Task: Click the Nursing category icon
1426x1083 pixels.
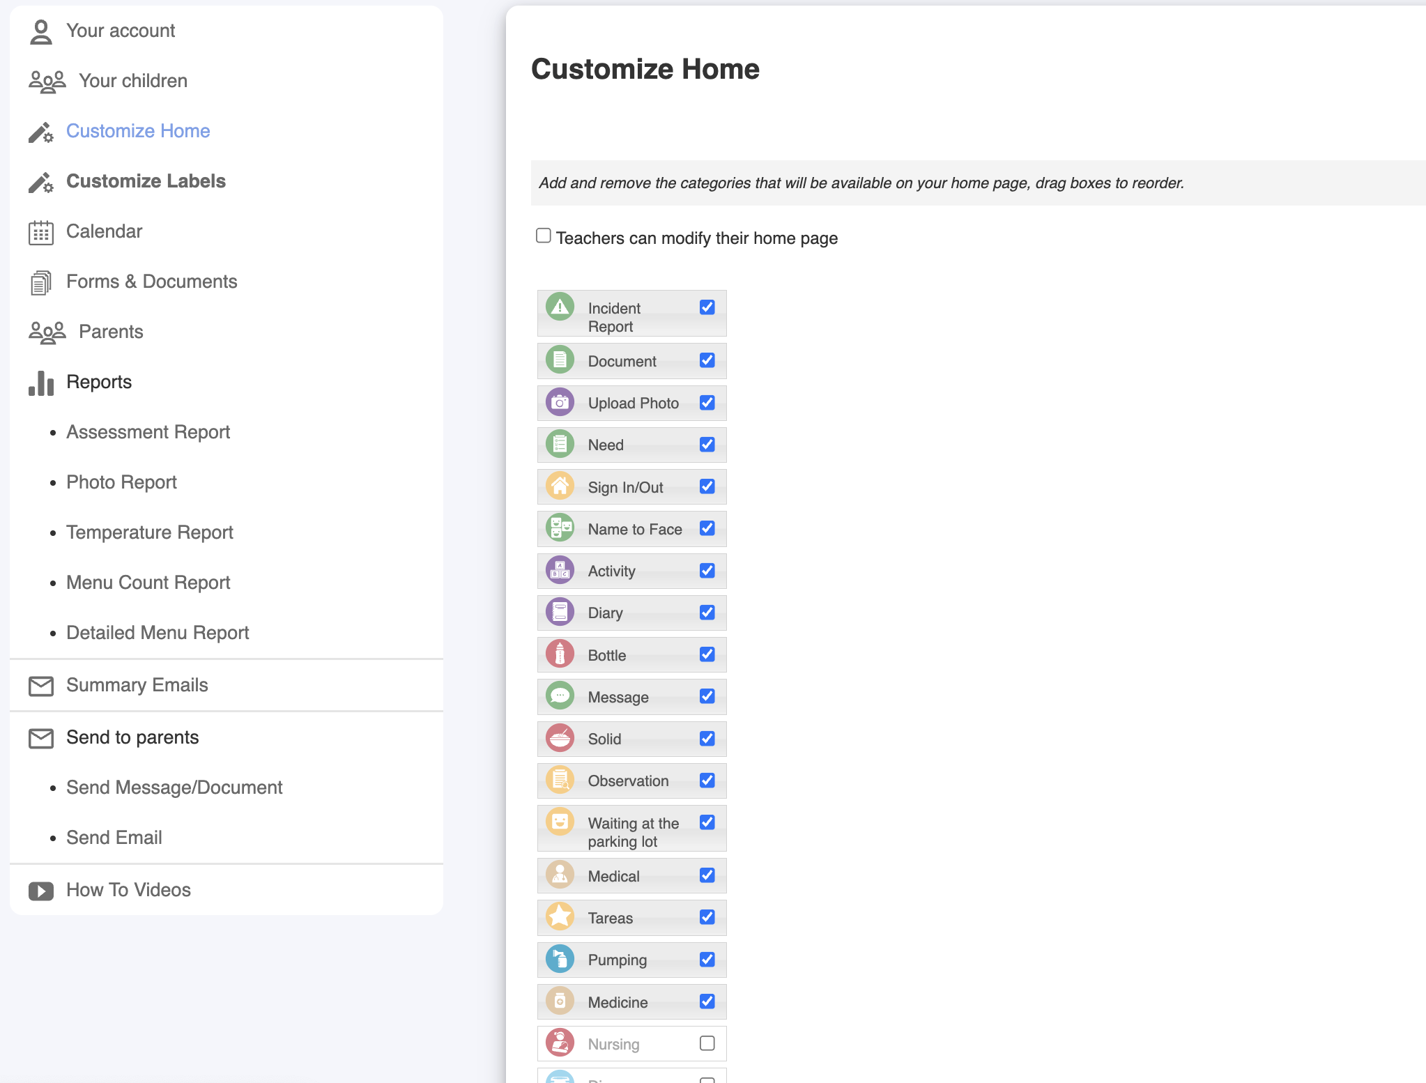Action: [x=560, y=1043]
